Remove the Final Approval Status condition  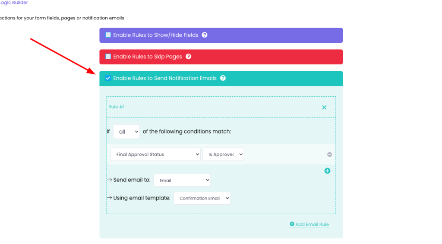click(329, 154)
